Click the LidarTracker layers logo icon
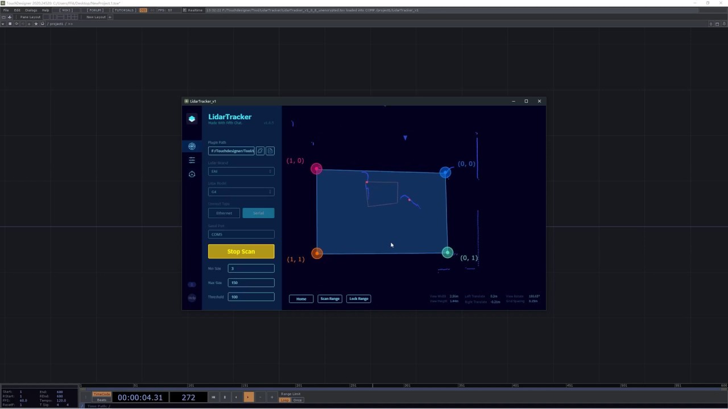 (x=192, y=119)
